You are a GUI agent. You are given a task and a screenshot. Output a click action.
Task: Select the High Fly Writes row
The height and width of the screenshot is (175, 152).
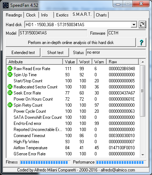click(73, 142)
